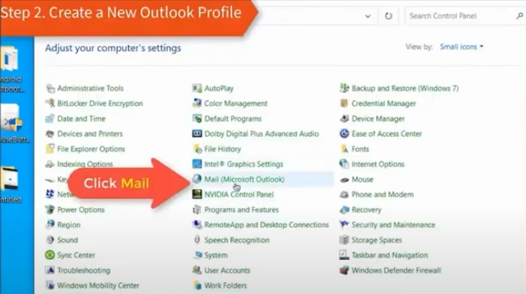This screenshot has width=526, height=294.
Task: Open the Windows Mobility Center link
Action: (98, 285)
